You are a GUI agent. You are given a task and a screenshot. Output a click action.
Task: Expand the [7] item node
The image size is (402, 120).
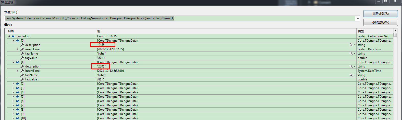click(x=13, y=105)
